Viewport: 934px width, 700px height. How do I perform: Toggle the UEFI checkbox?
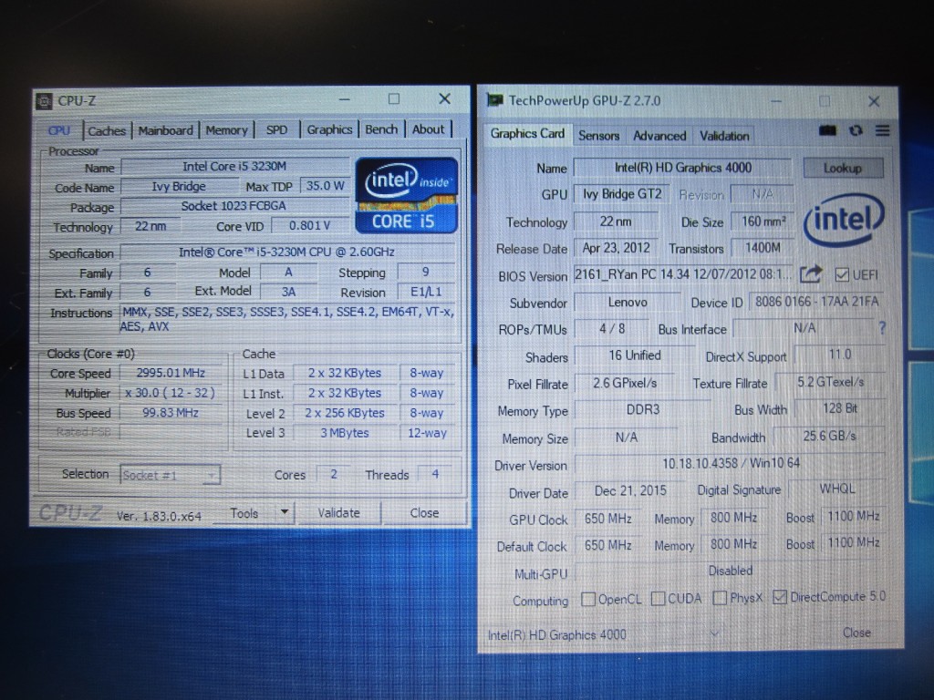click(x=842, y=274)
